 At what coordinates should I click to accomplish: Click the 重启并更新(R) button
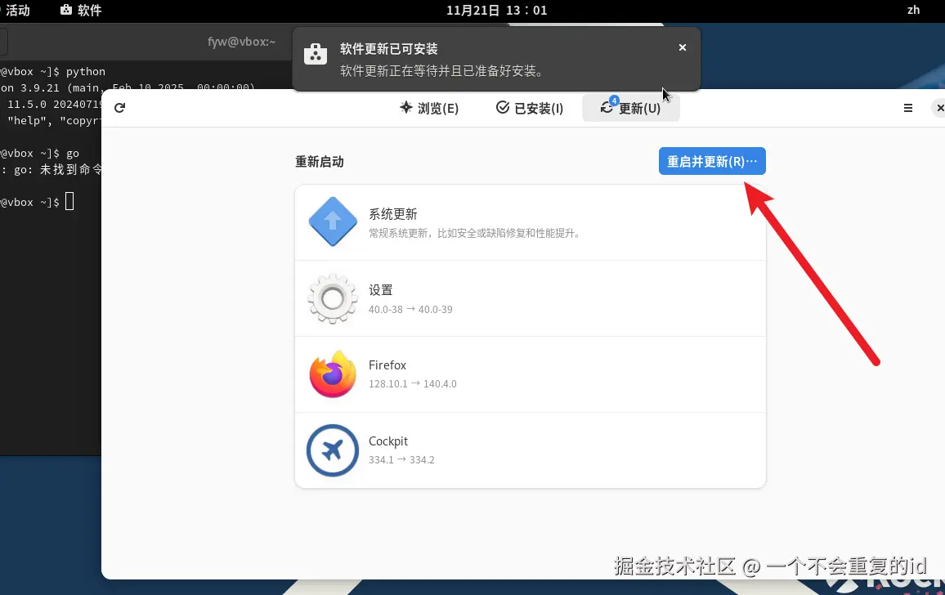click(x=712, y=161)
